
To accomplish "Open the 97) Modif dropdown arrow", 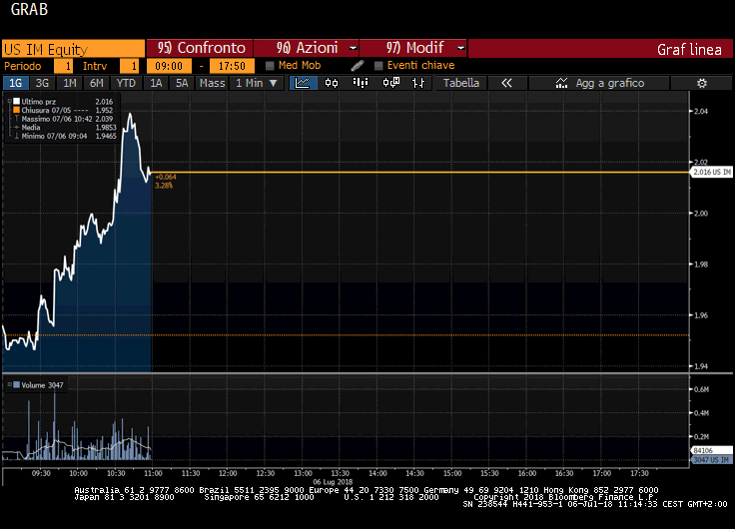I will (460, 48).
